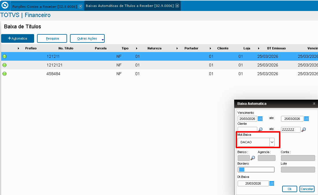
Task: Click the +Automatica button
Action: click(x=18, y=38)
